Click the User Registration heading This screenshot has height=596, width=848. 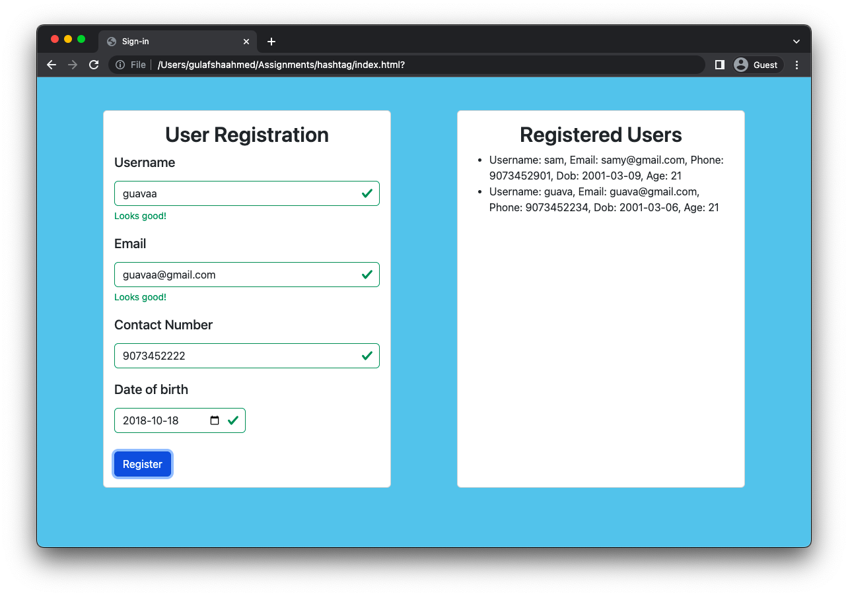tap(247, 135)
